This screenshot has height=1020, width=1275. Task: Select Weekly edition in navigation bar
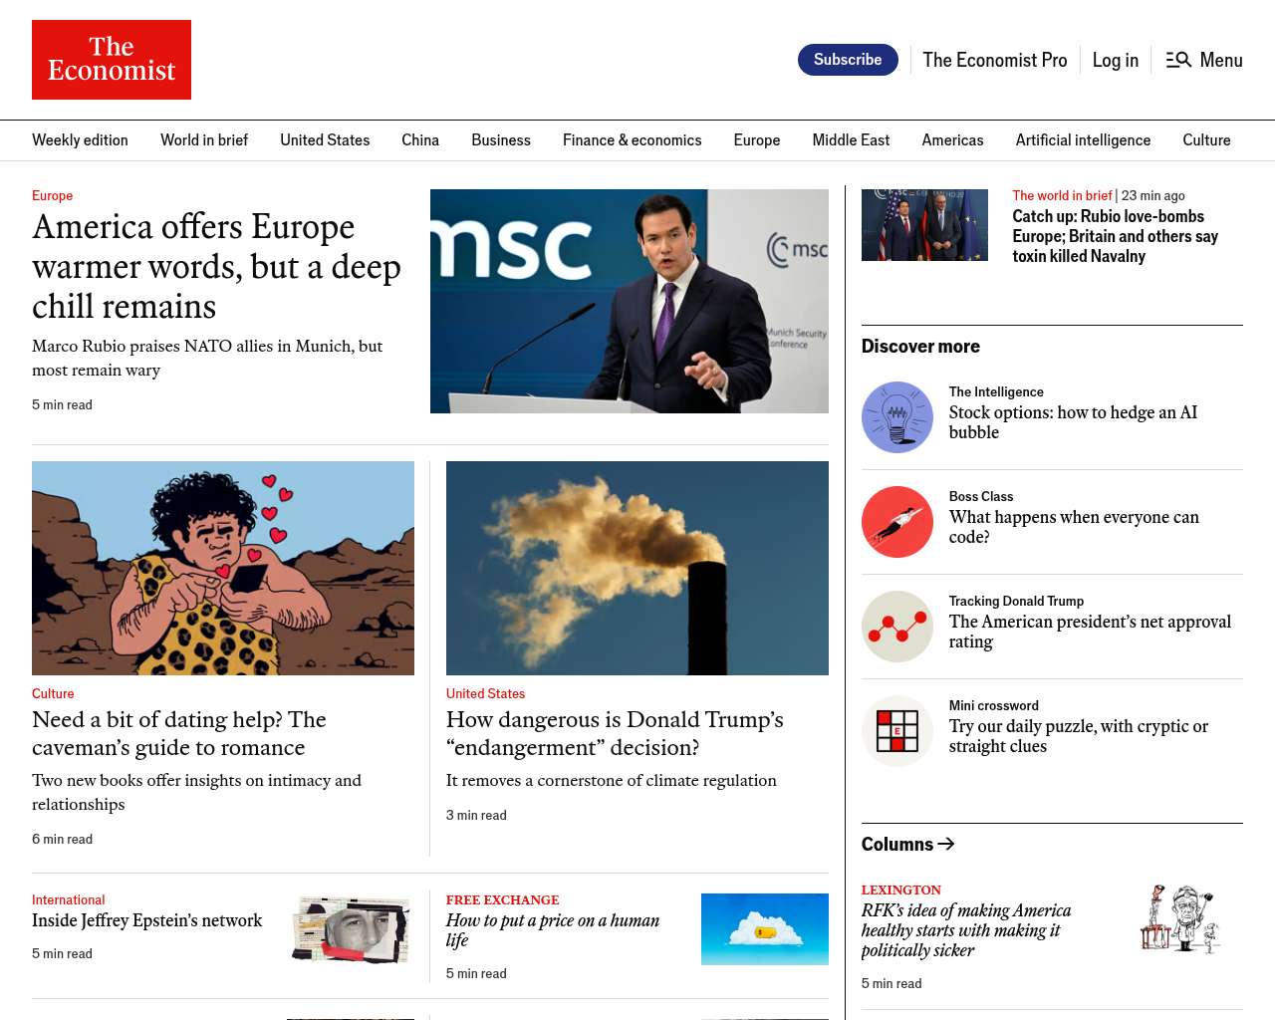pyautogui.click(x=80, y=140)
